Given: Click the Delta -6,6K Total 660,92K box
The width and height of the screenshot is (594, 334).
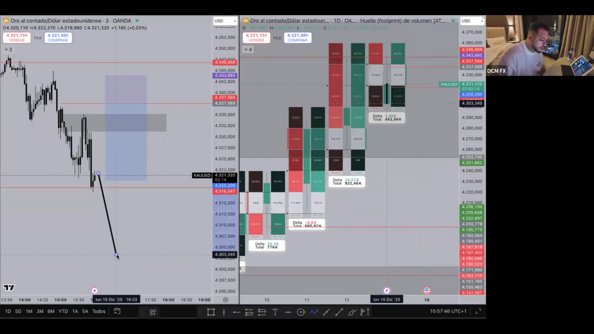Looking at the screenshot, I should pos(307,224).
